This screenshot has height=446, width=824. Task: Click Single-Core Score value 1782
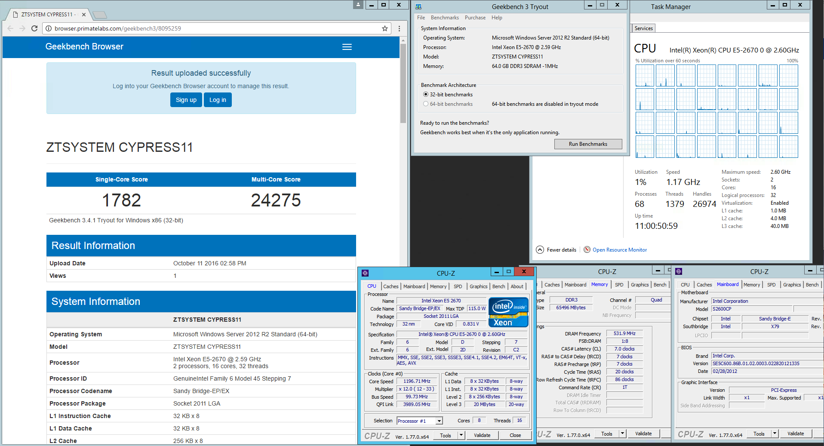(x=122, y=200)
